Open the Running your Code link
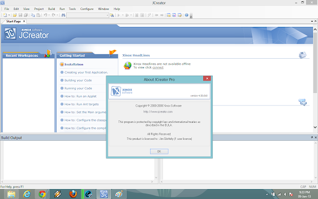This screenshot has width=318, height=199. 78,88
